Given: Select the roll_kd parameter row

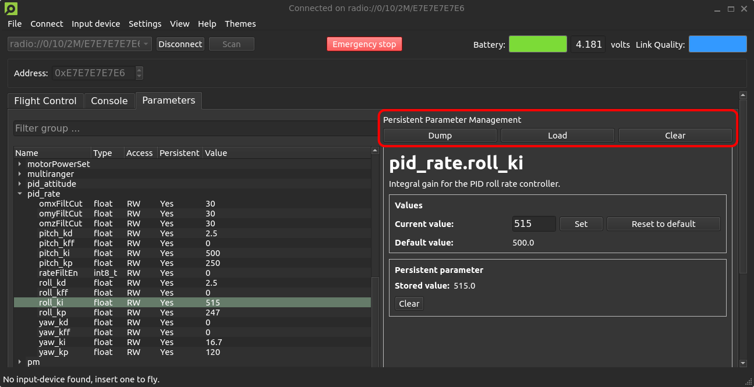Looking at the screenshot, I should click(192, 283).
